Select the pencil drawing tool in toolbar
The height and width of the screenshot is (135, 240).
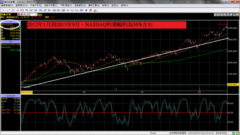86,10
